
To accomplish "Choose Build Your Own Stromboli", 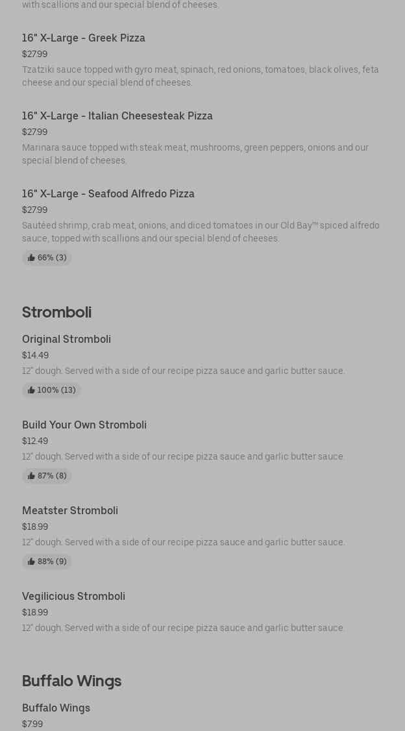I will point(84,425).
